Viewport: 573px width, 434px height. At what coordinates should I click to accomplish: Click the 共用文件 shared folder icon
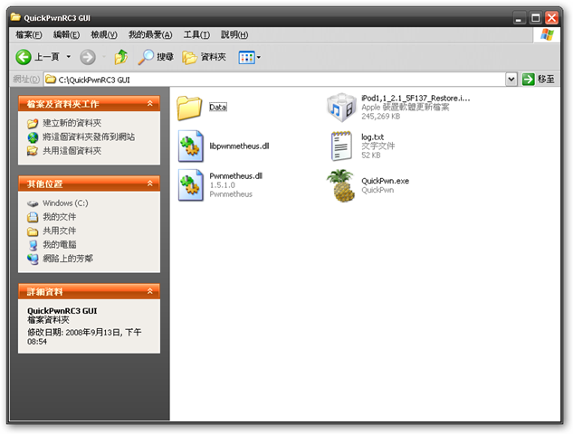pos(33,231)
